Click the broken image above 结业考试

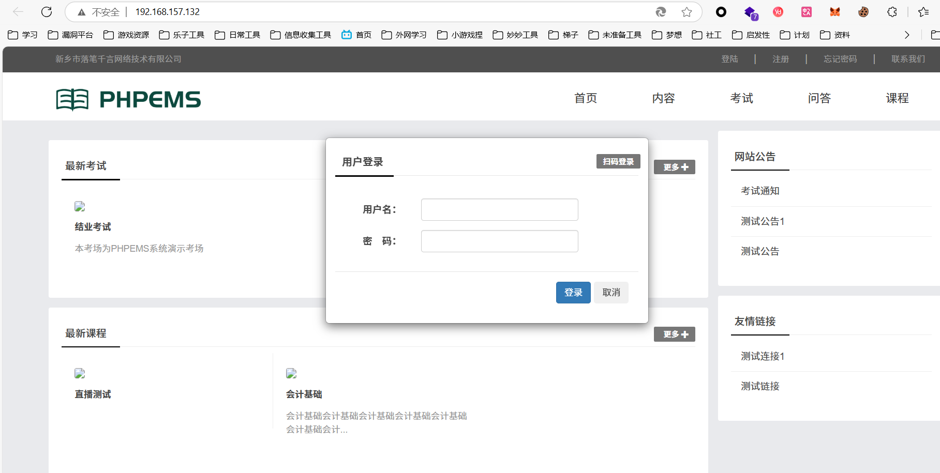tap(80, 206)
